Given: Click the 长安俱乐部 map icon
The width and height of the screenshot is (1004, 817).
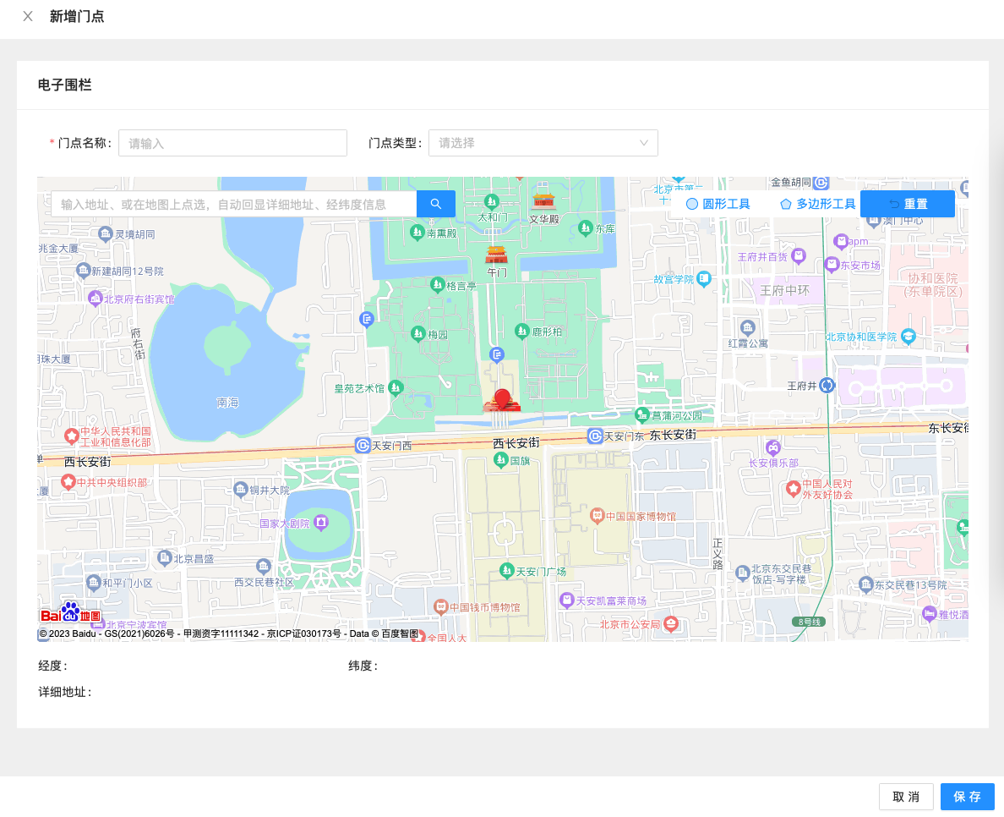Looking at the screenshot, I should 772,447.
